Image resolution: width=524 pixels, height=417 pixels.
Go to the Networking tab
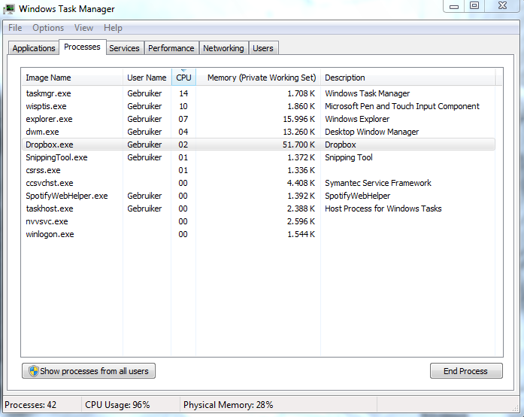click(x=223, y=48)
